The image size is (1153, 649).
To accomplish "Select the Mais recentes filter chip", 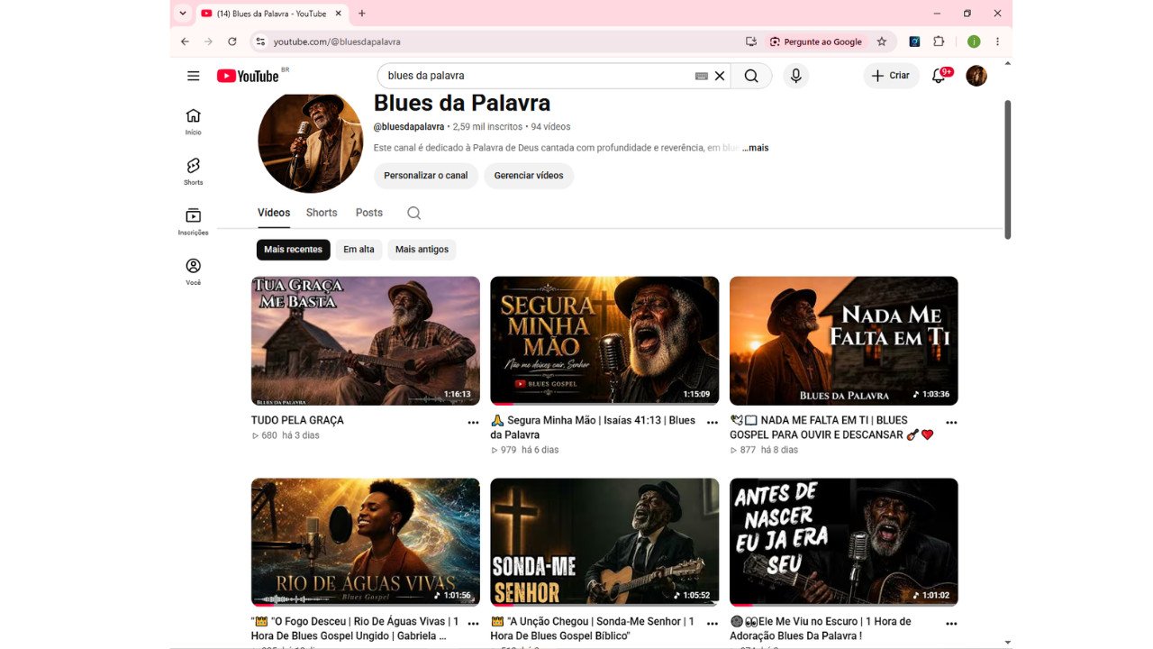I will point(293,250).
